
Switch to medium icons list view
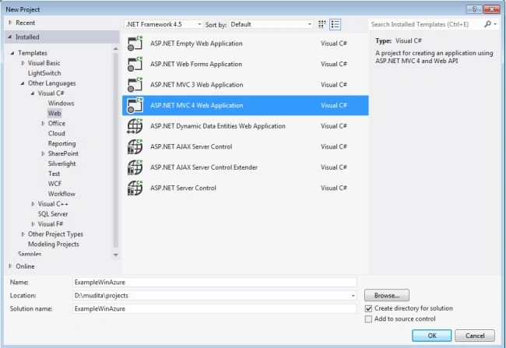pos(336,25)
